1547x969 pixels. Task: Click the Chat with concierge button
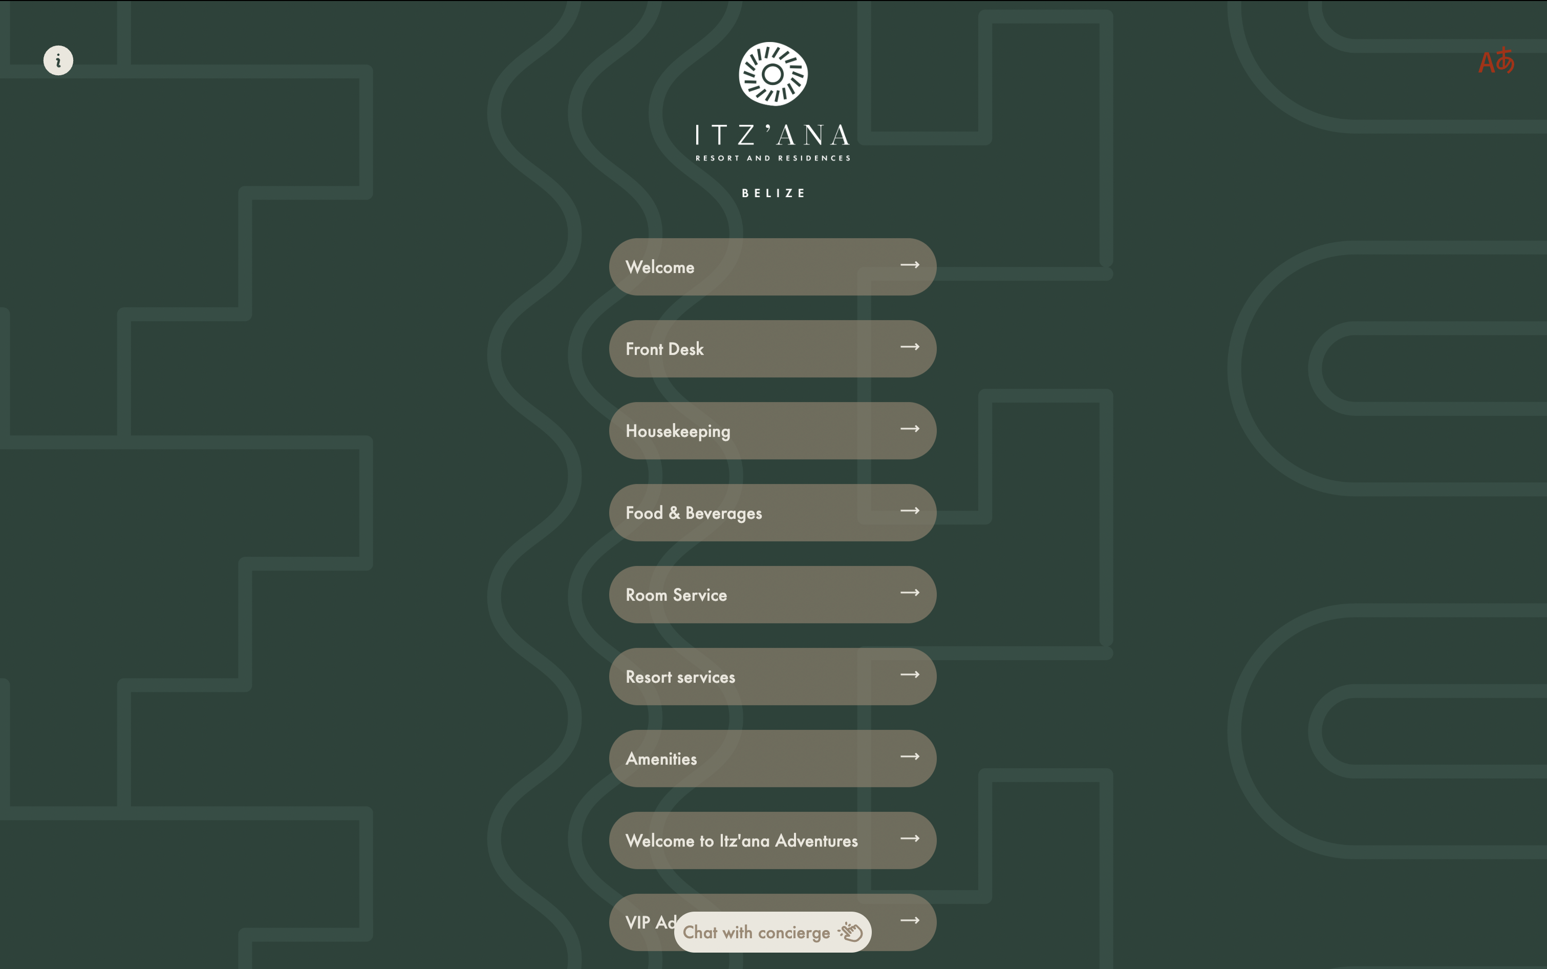click(774, 931)
